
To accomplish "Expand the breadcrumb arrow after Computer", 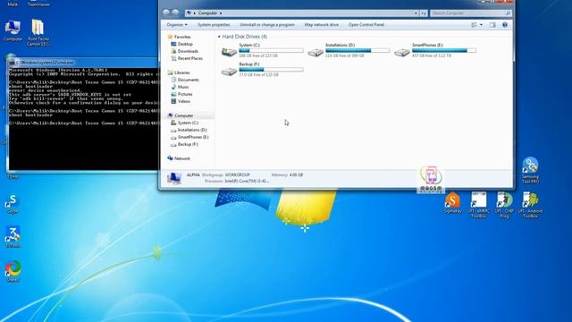I will pos(221,13).
